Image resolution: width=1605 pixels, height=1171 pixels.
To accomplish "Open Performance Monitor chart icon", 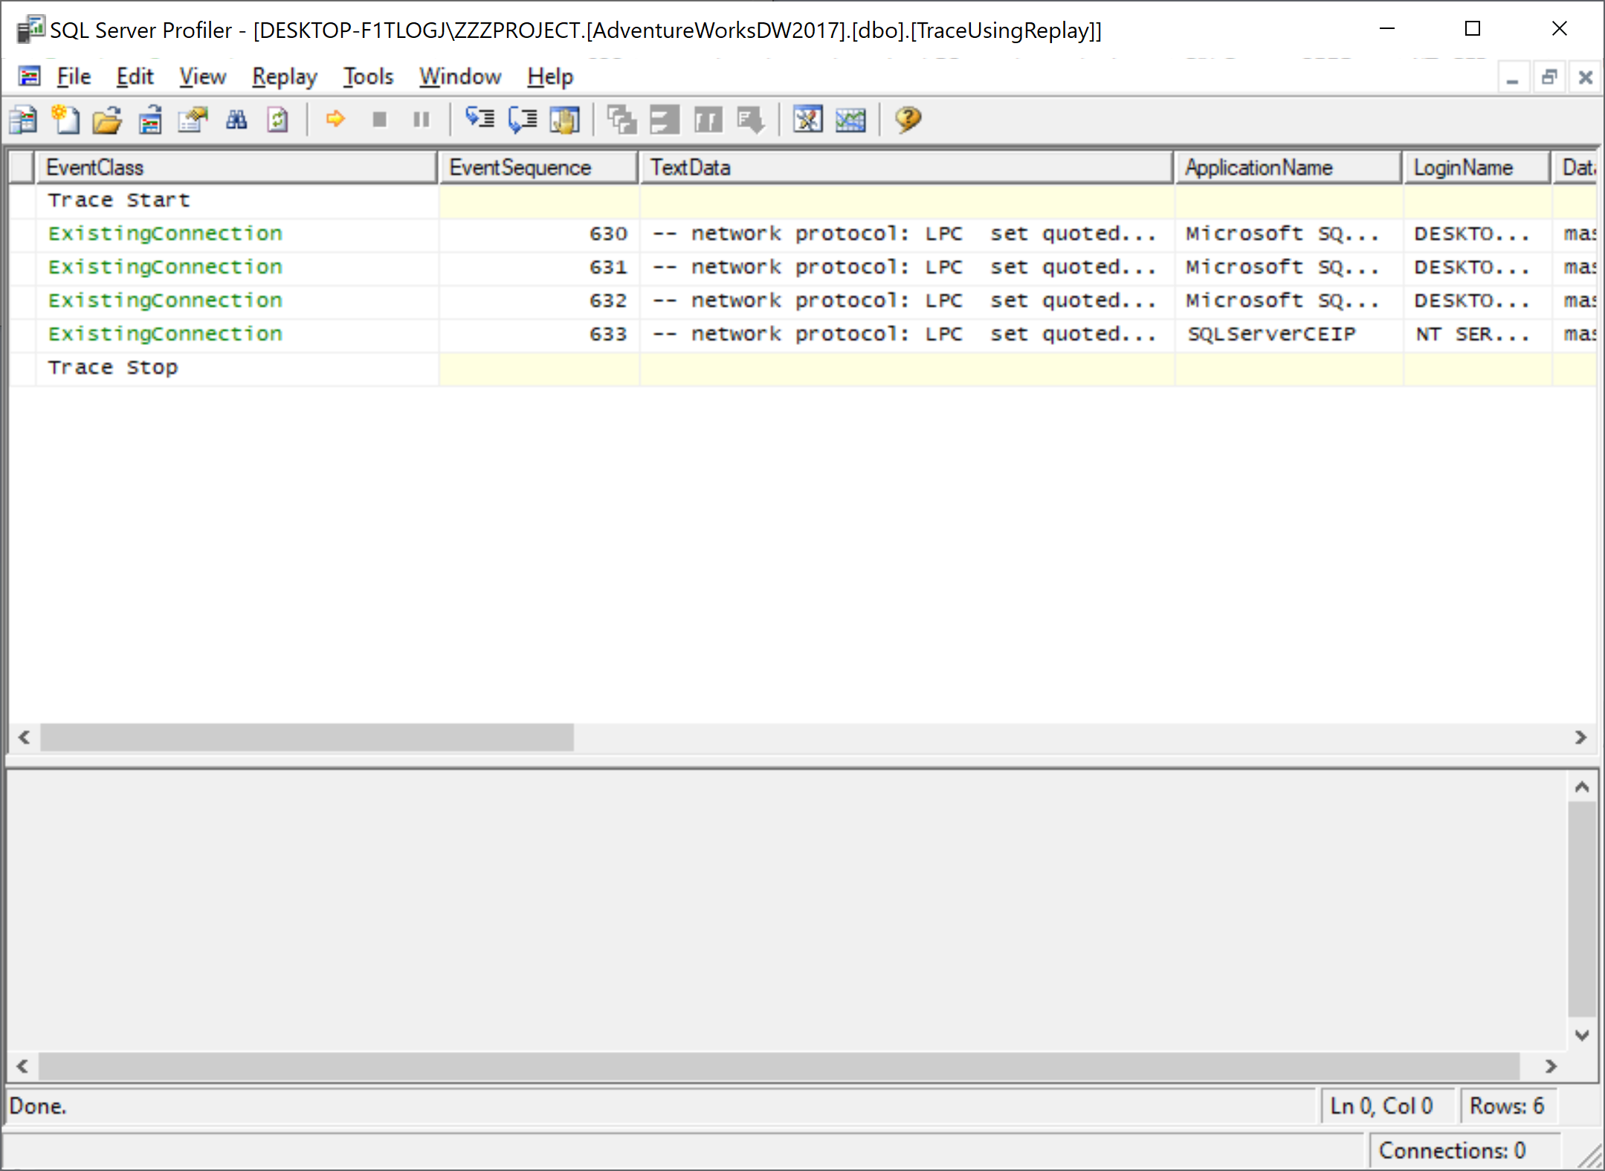I will (850, 120).
